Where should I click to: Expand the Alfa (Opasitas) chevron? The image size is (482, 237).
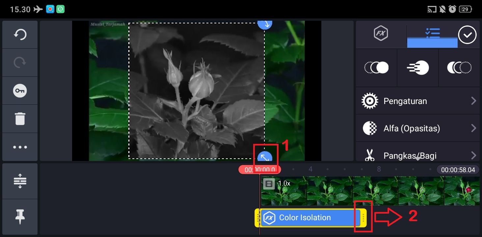point(473,128)
